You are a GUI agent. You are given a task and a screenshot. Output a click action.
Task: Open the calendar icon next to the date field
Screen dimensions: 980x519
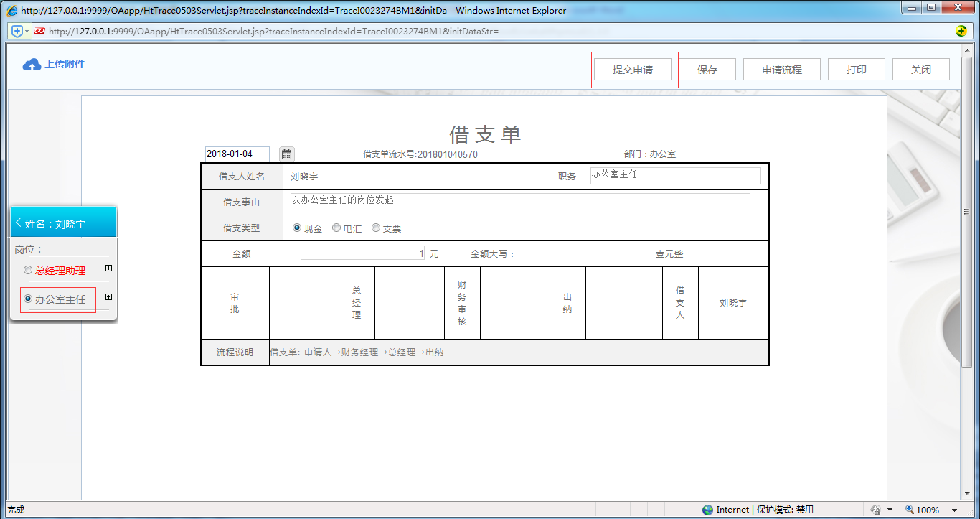pos(286,154)
